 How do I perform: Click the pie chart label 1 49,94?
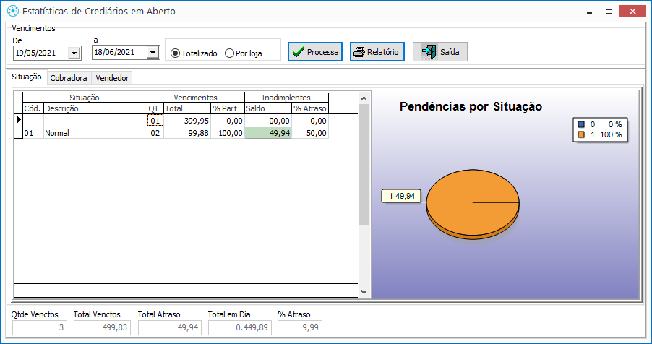click(x=402, y=196)
